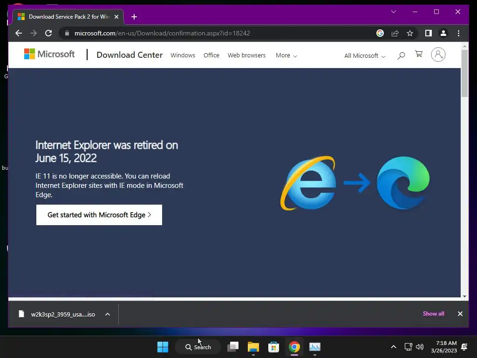Open the Windows navigation item

pos(183,55)
